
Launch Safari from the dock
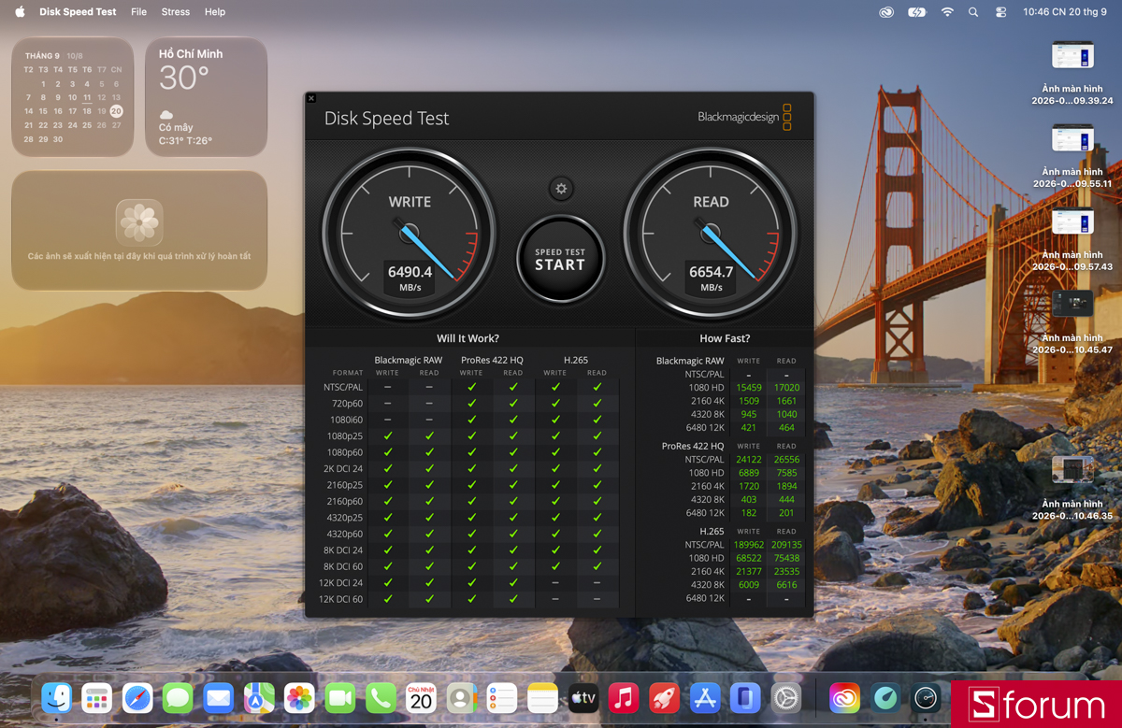pos(137,698)
